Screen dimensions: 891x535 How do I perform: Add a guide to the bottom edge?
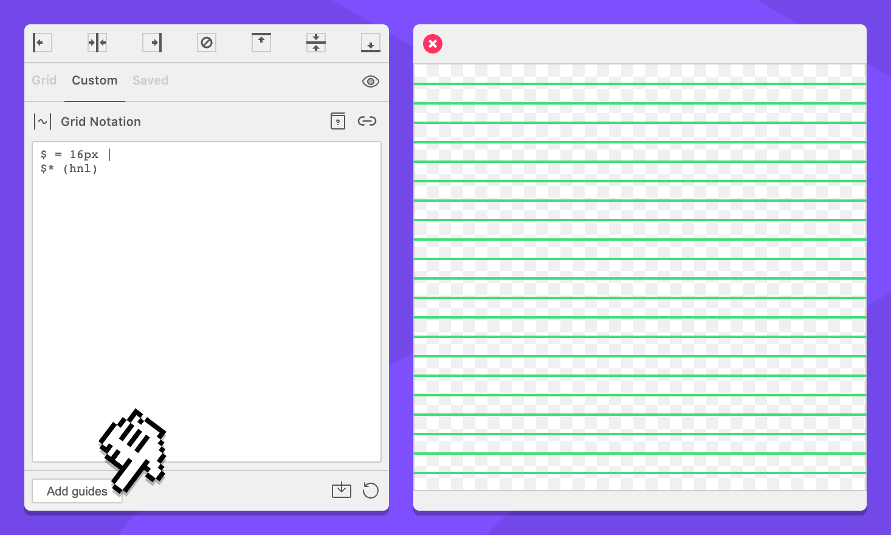click(x=370, y=43)
